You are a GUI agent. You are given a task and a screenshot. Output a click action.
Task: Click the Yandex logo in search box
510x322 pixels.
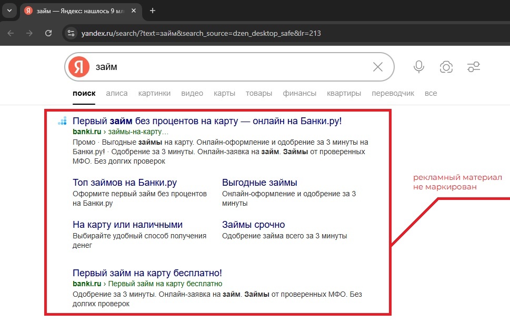79,67
